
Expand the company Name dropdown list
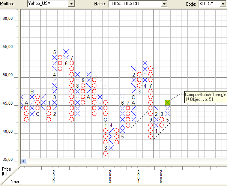coord(164,4)
